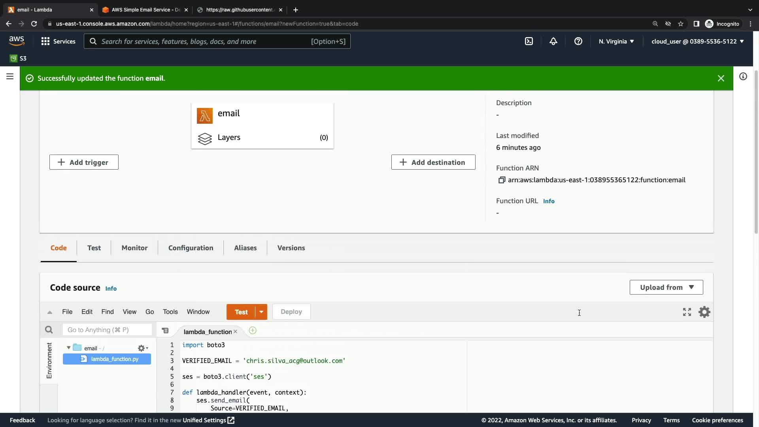The width and height of the screenshot is (759, 427).
Task: Click the notifications bell icon
Action: pyautogui.click(x=553, y=41)
